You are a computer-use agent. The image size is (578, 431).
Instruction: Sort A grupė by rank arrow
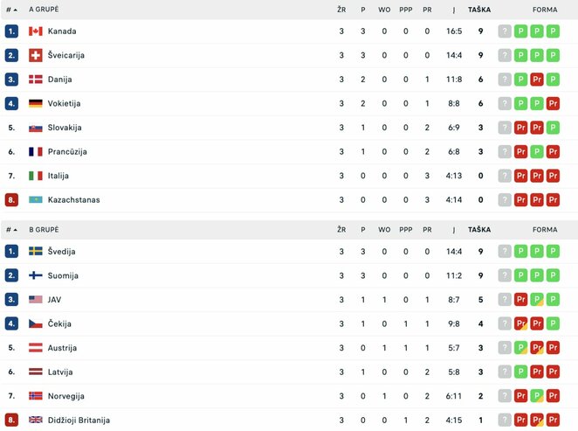click(x=16, y=10)
